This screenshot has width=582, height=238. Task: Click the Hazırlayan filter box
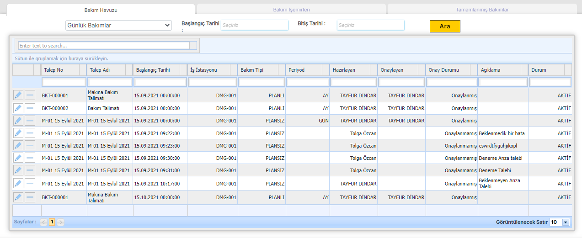pyautogui.click(x=354, y=82)
